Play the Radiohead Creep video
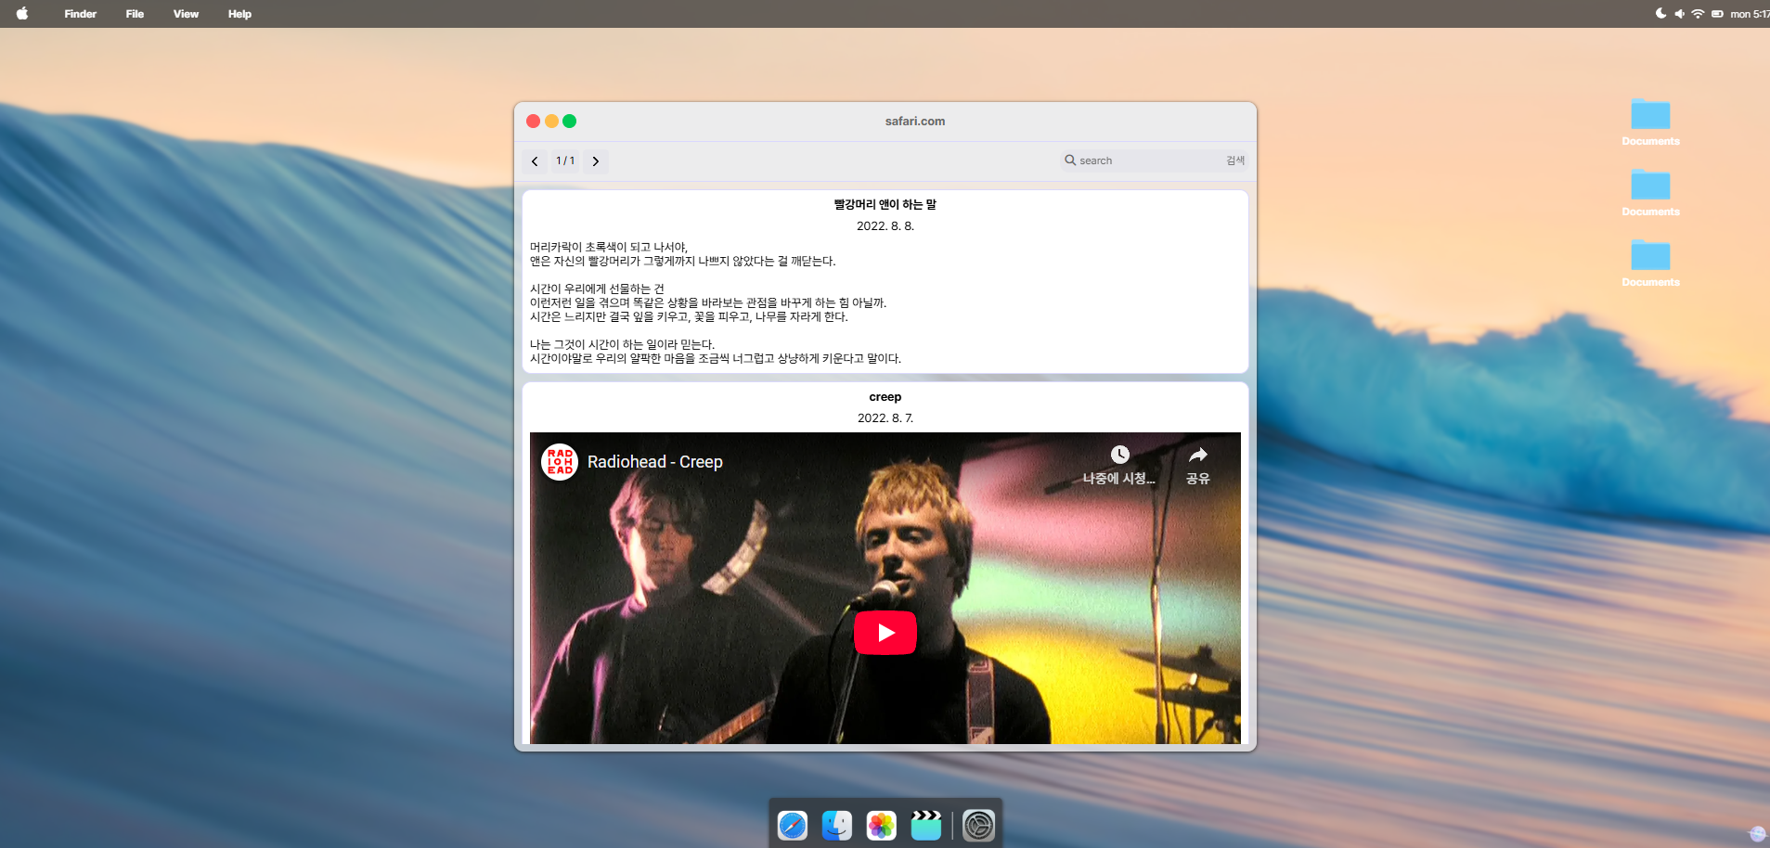The image size is (1770, 848). [x=885, y=633]
